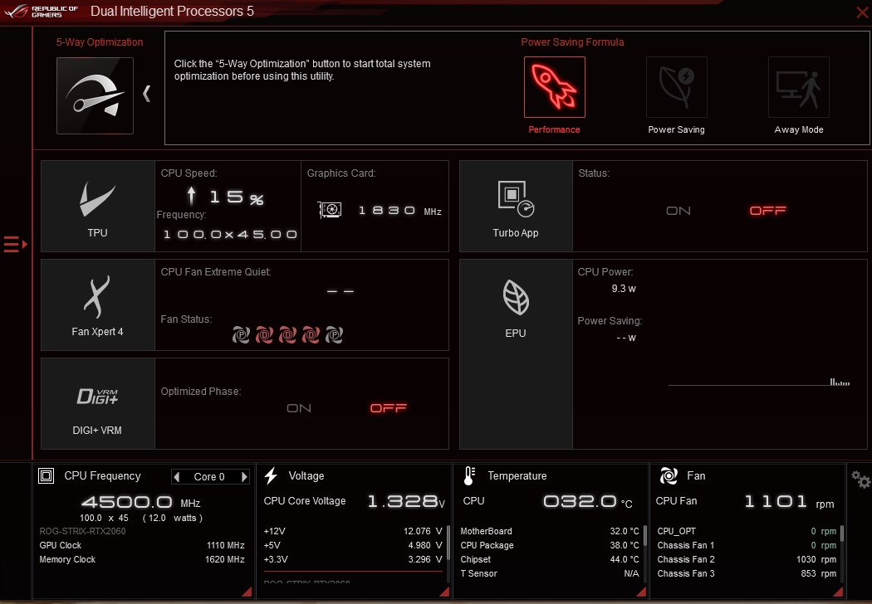Click the Chassis Fan 2 row
Viewport: 872px width, 604px height.
pos(747,559)
